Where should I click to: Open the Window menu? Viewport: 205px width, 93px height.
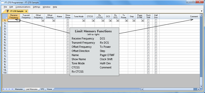(x=46, y=7)
